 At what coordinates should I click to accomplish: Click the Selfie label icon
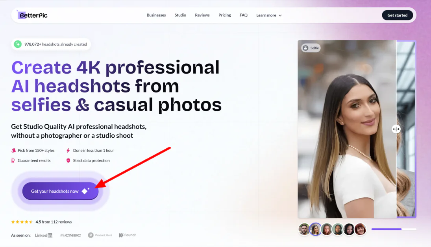305,48
